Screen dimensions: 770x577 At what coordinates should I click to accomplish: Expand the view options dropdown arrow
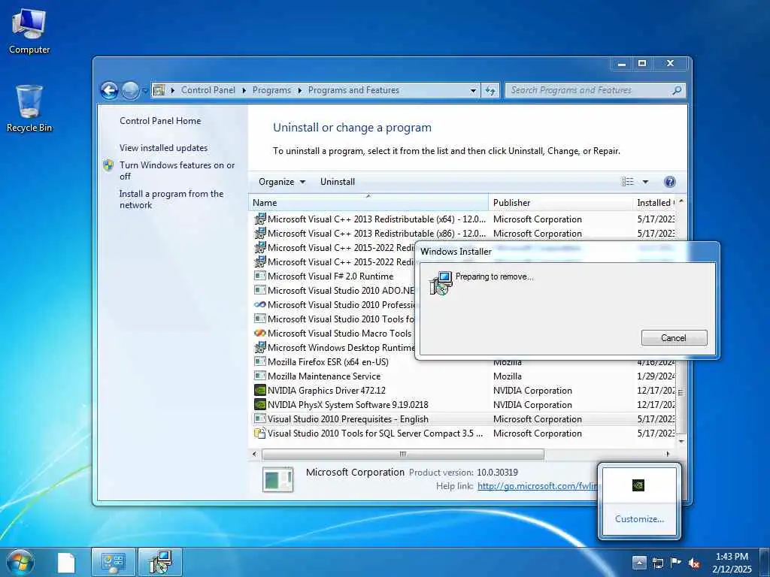click(x=645, y=182)
